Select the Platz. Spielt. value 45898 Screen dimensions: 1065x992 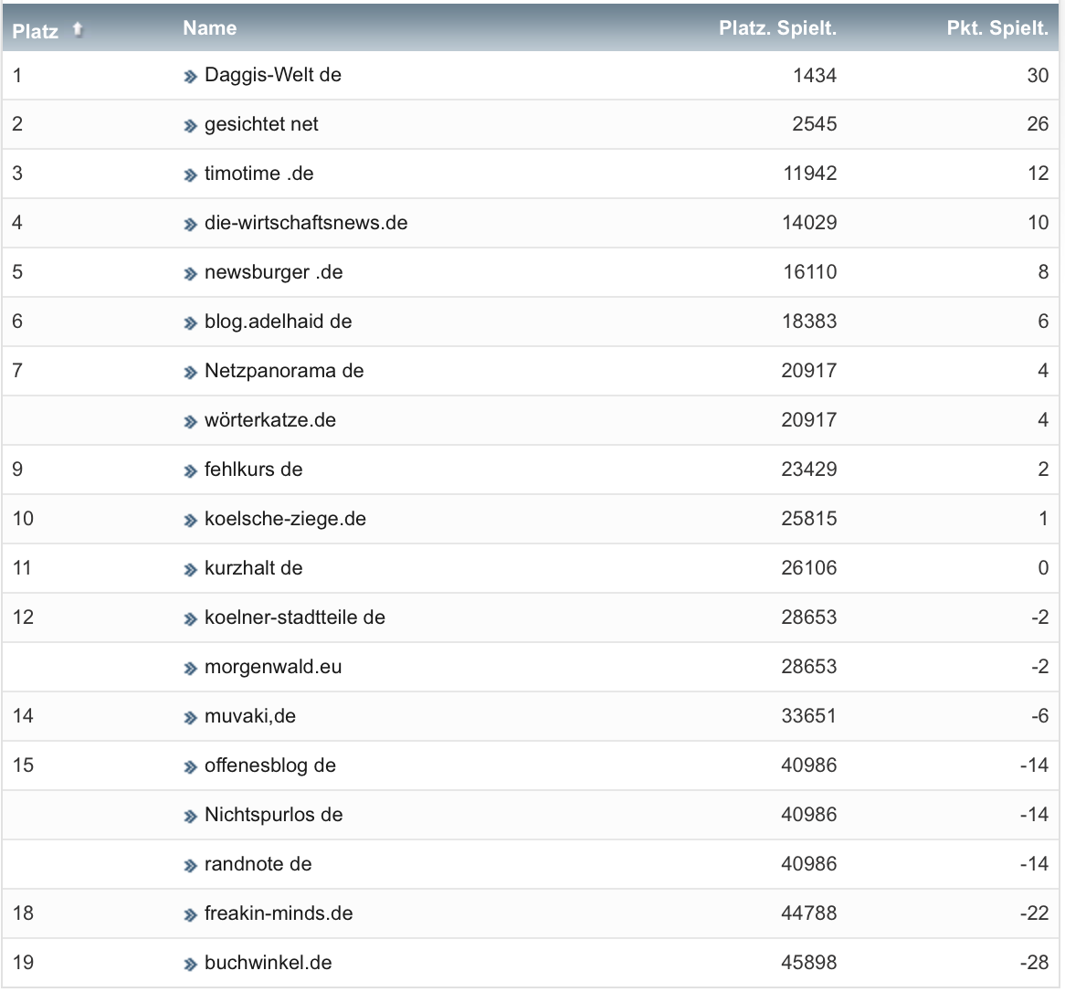[x=809, y=963]
